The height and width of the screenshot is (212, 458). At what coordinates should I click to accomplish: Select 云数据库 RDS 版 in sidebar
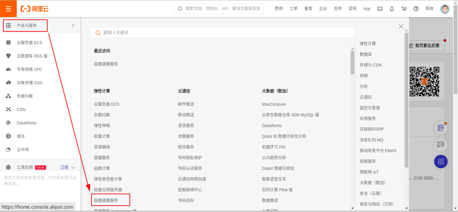pyautogui.click(x=32, y=56)
